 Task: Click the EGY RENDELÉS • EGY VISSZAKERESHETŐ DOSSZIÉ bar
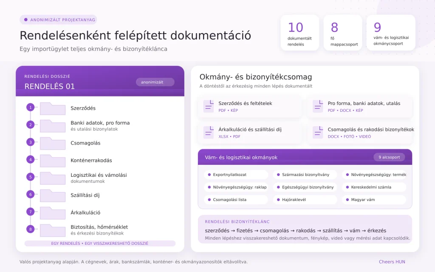[100, 244]
